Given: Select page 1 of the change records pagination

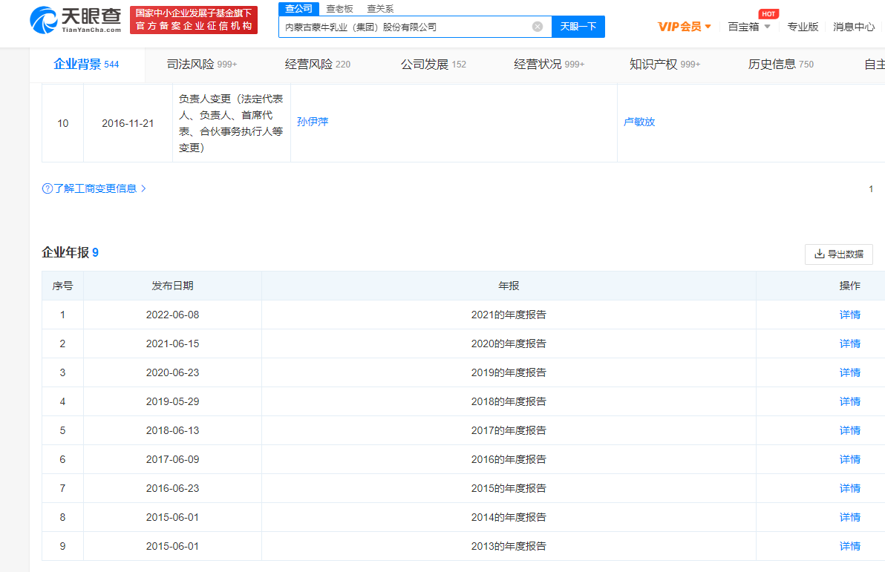Looking at the screenshot, I should [x=871, y=189].
